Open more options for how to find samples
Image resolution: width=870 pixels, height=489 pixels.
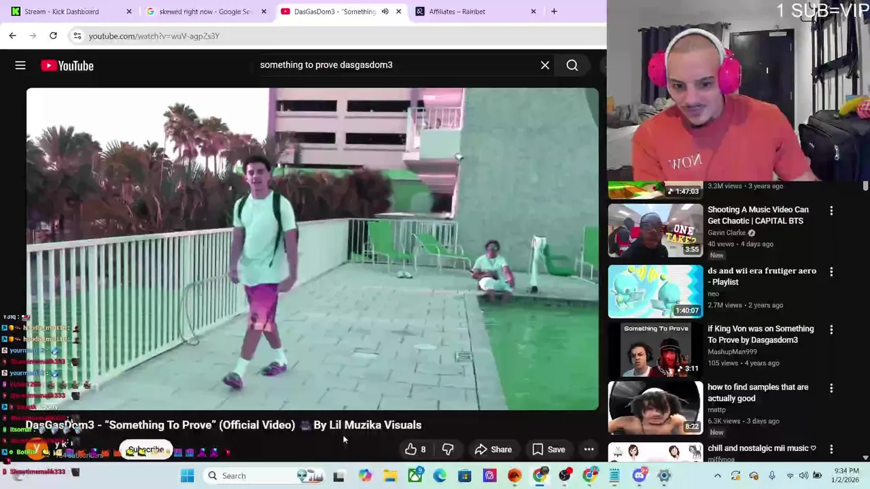[x=831, y=388]
